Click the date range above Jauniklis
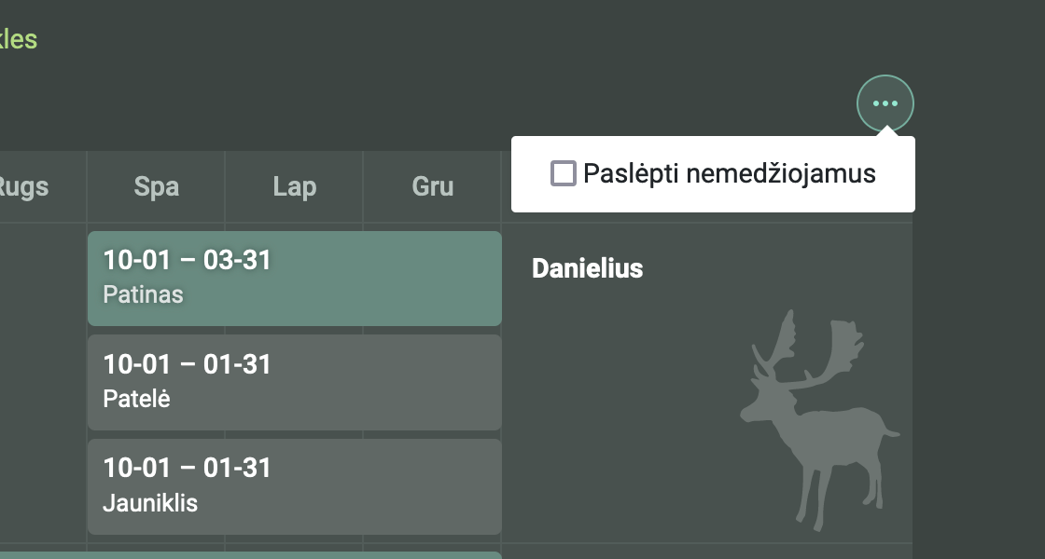Viewport: 1045px width, 559px height. click(187, 468)
